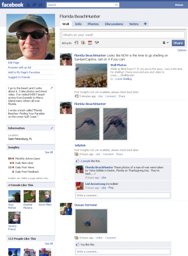Click the Share button
The width and height of the screenshot is (188, 256).
click(x=178, y=43)
